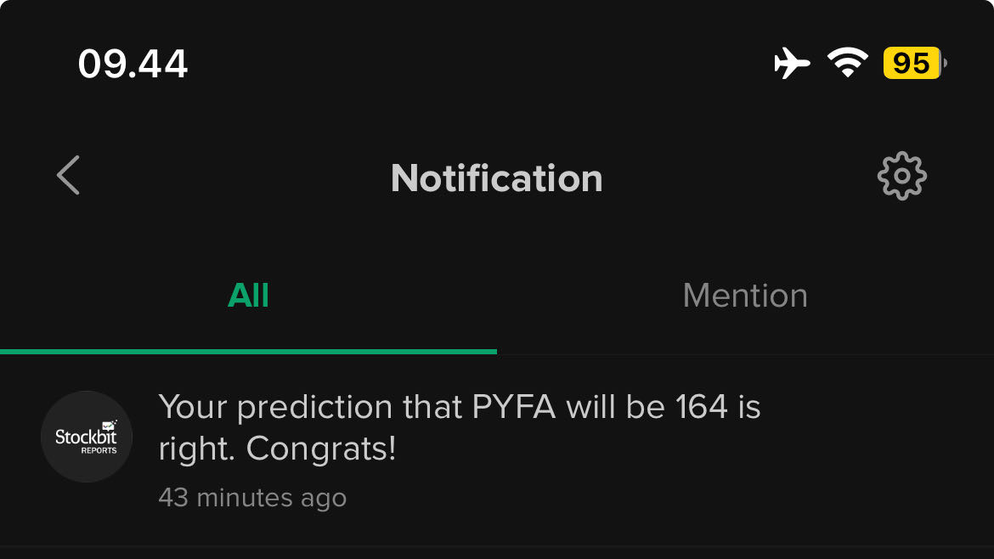Open the PYFA prediction notification

(459, 429)
